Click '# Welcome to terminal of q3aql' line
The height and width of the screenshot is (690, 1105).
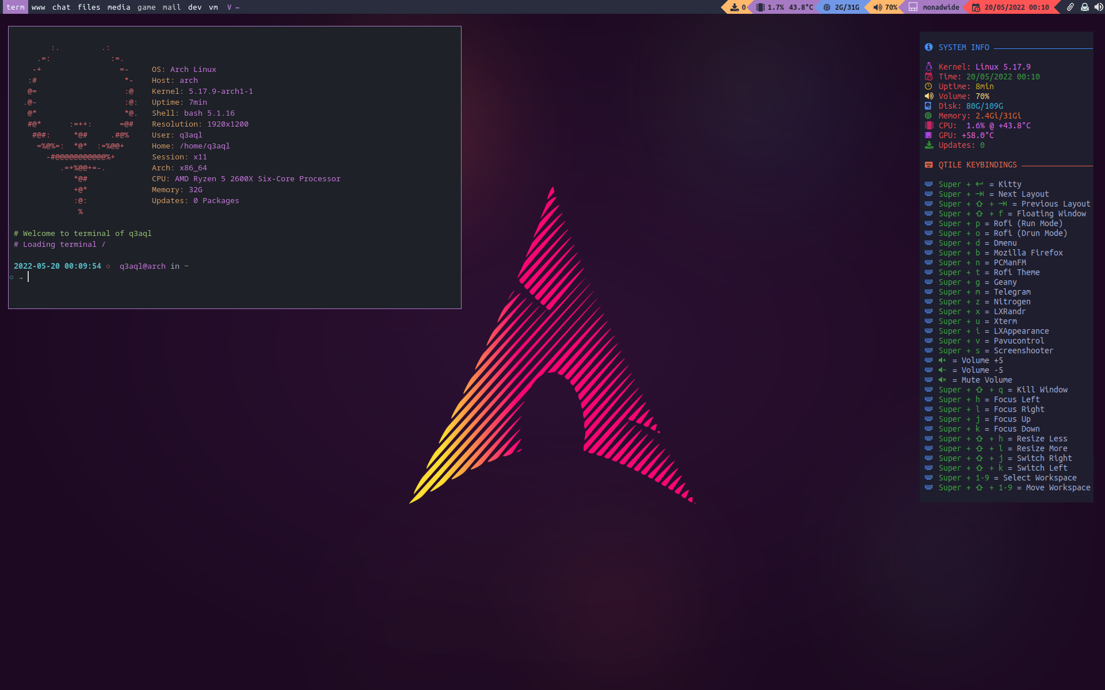[83, 233]
